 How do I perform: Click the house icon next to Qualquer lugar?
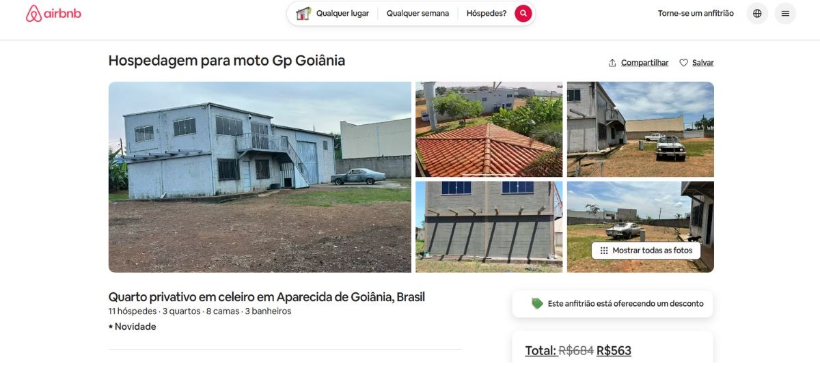click(303, 13)
